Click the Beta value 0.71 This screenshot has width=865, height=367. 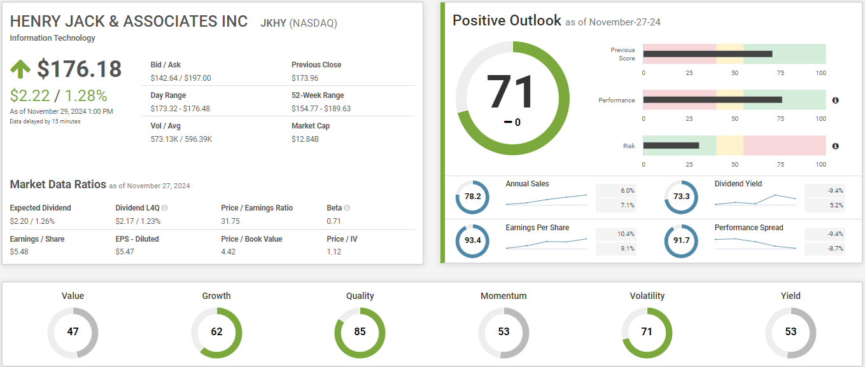[334, 221]
